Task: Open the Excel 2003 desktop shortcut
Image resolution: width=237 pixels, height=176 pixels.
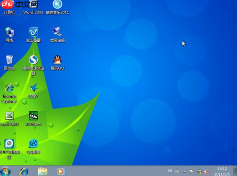Action: (9, 119)
